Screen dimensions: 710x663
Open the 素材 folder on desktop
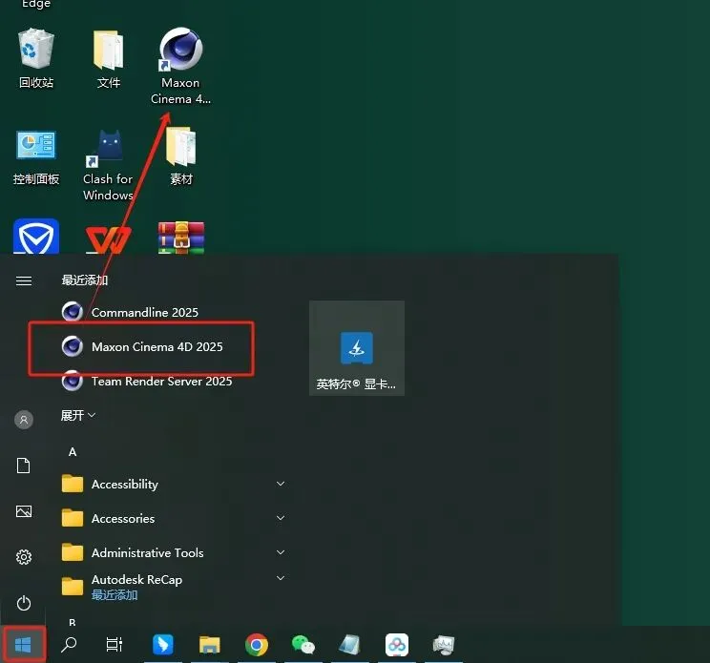click(181, 156)
